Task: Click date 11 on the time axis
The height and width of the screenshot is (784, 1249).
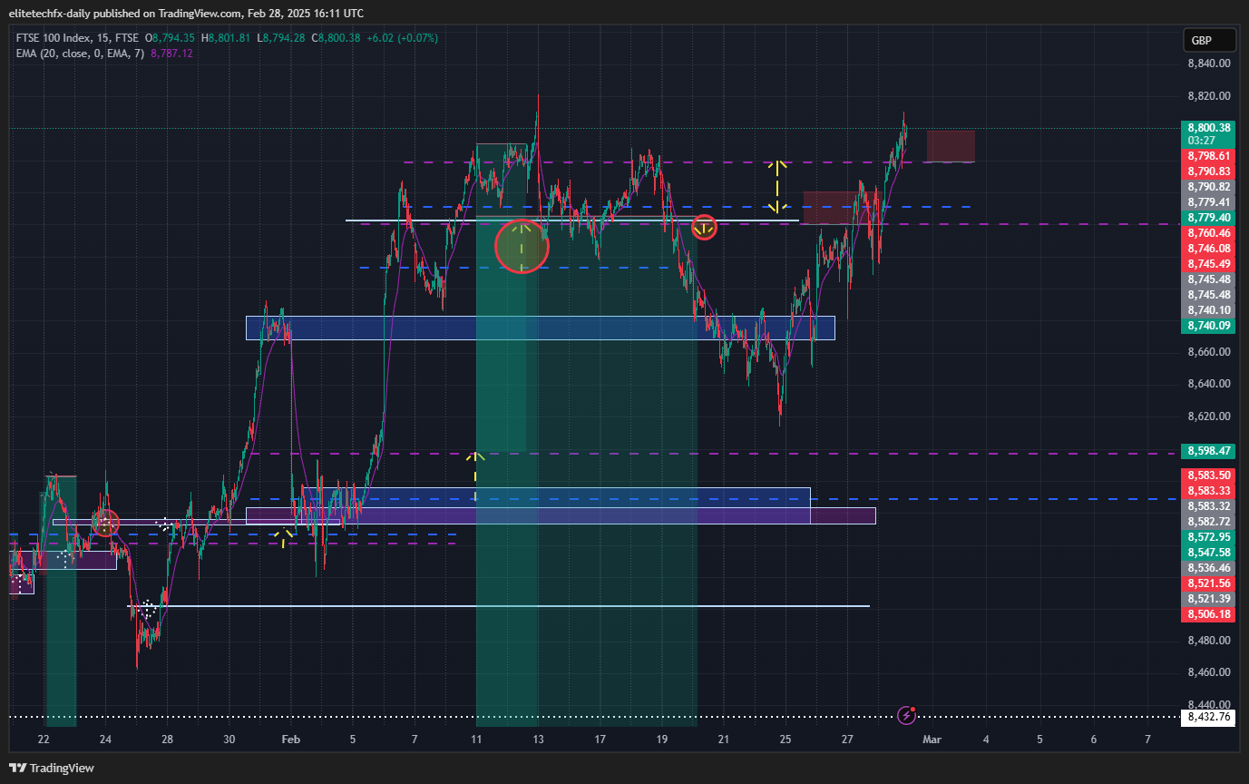Action: point(476,740)
